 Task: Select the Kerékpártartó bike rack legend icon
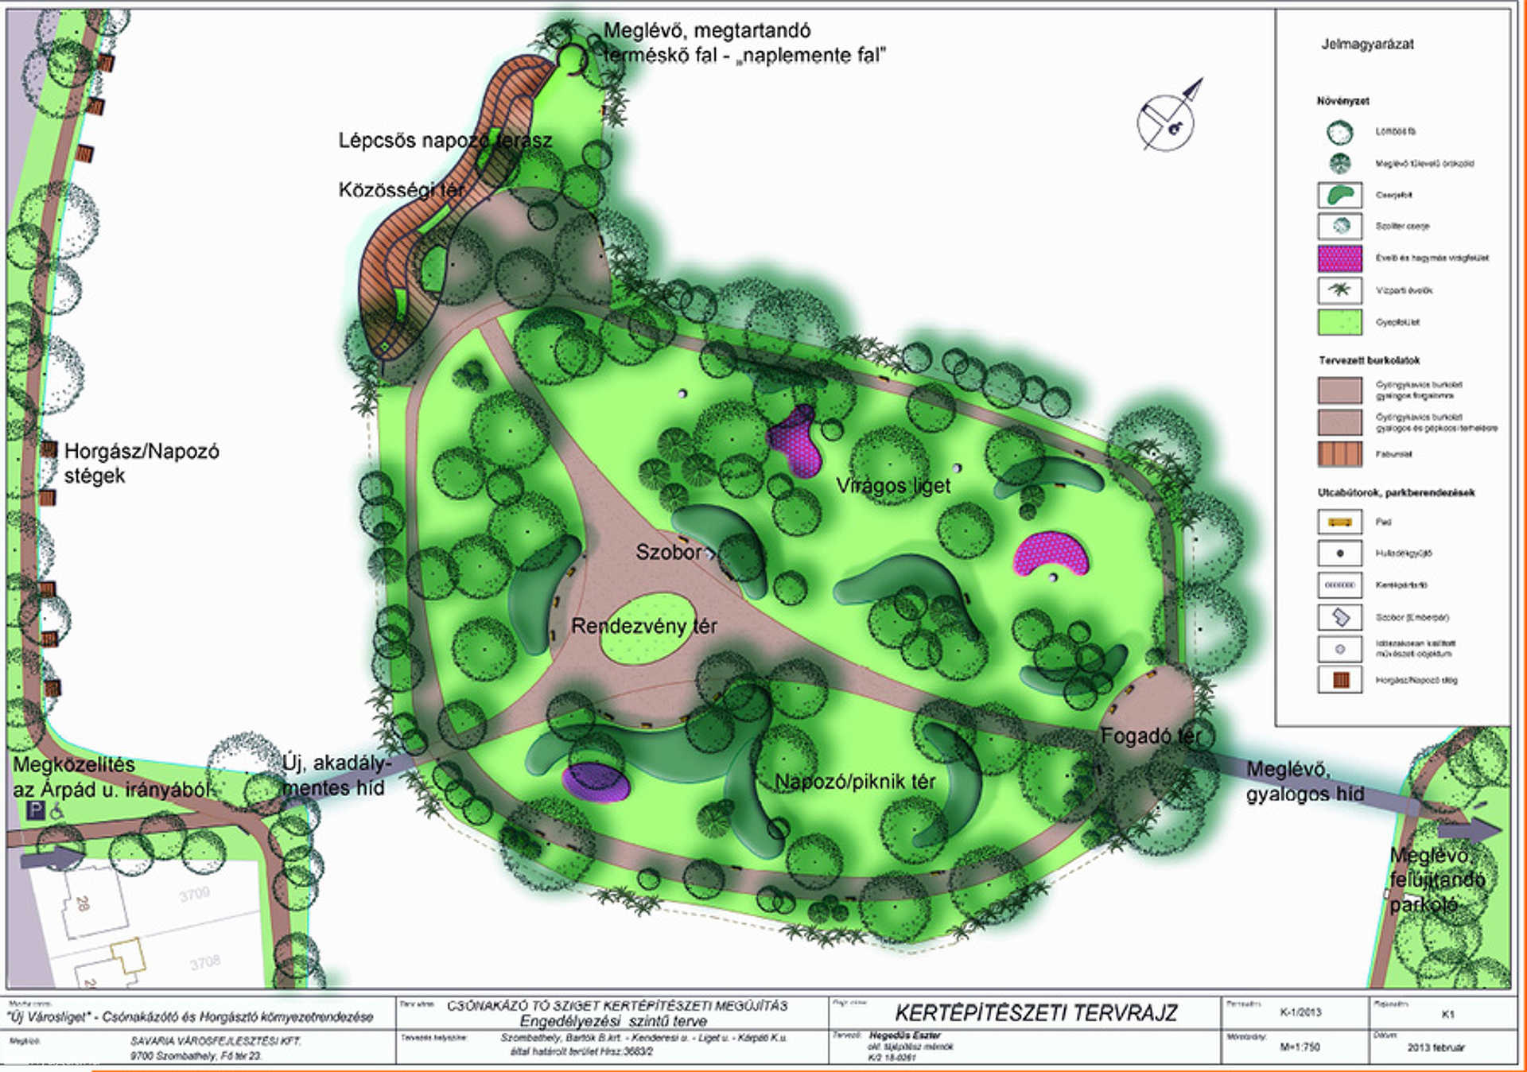click(1340, 585)
